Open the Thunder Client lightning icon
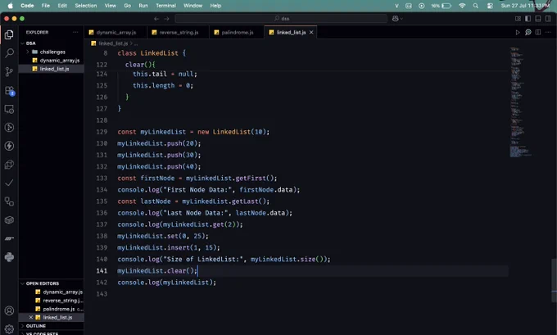557x335 pixels. [x=9, y=146]
